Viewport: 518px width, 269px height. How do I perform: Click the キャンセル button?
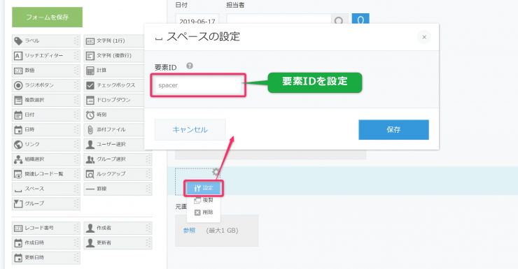pyautogui.click(x=190, y=130)
